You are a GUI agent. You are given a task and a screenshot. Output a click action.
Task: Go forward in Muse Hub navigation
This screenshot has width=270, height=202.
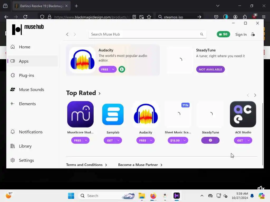pyautogui.click(x=75, y=34)
